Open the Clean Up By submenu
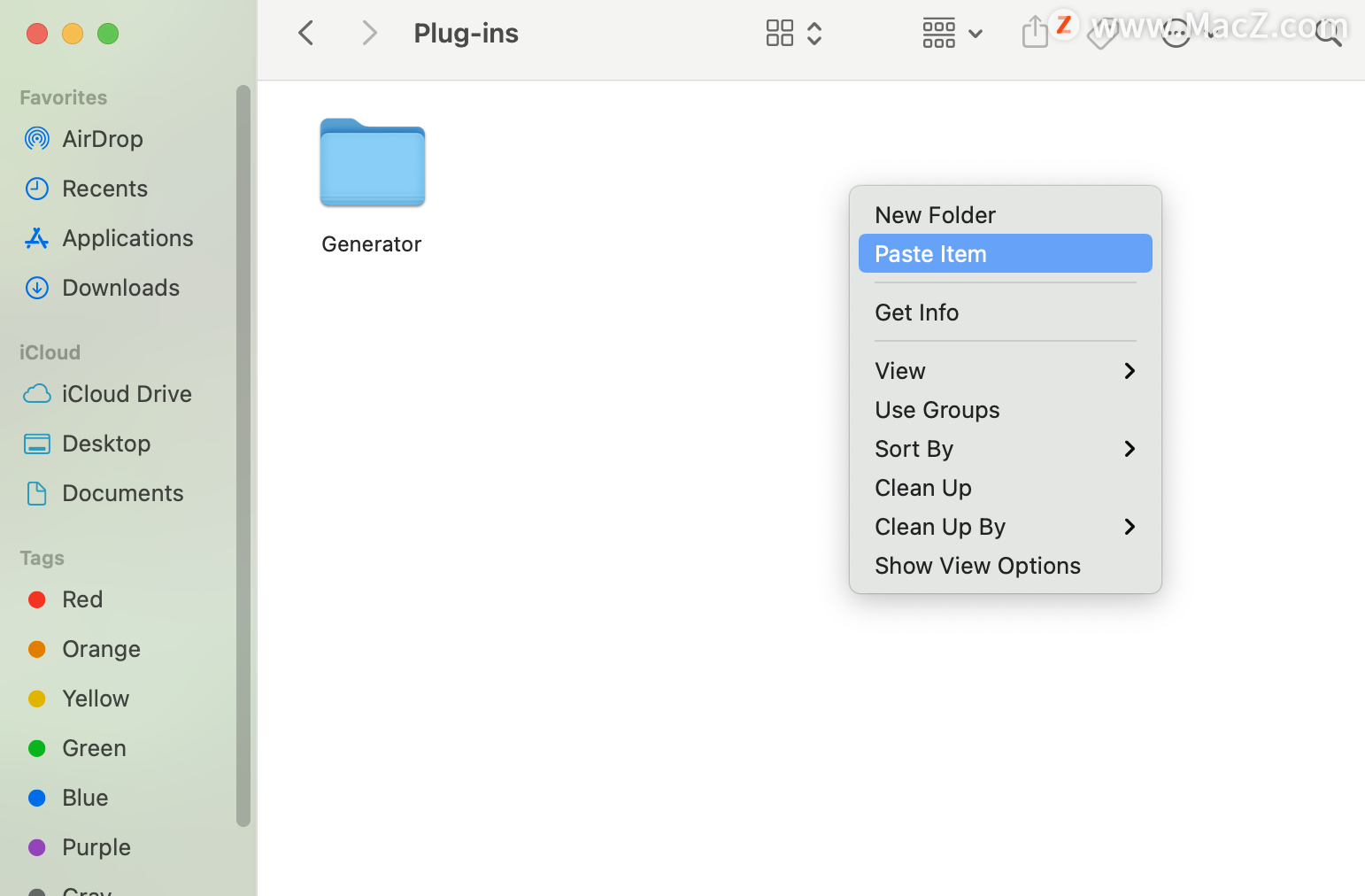Image resolution: width=1365 pixels, height=896 pixels. click(1006, 527)
